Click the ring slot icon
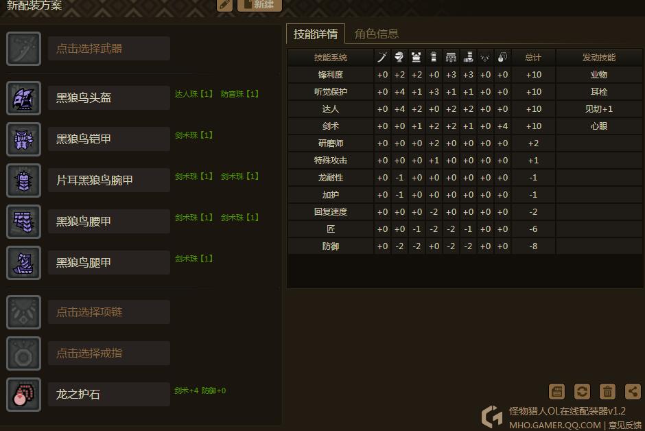The image size is (645, 431). [23, 353]
